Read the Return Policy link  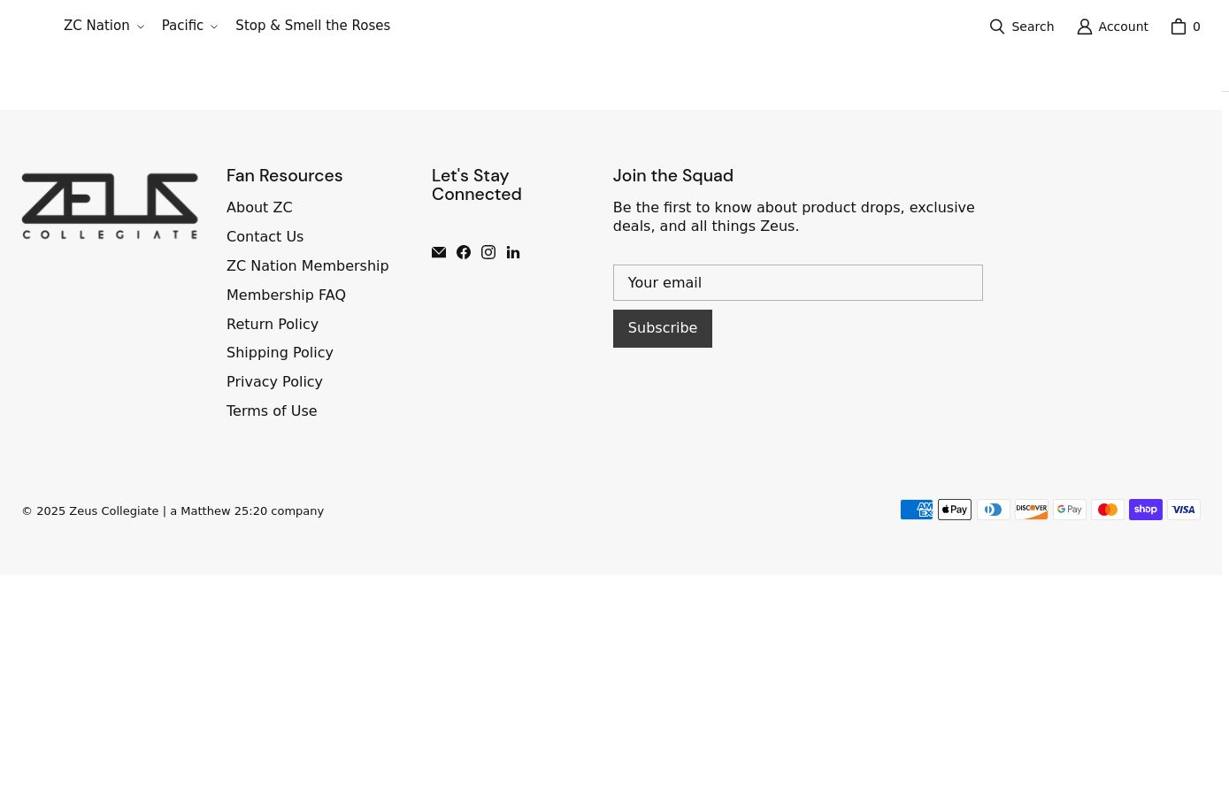coord(272,325)
